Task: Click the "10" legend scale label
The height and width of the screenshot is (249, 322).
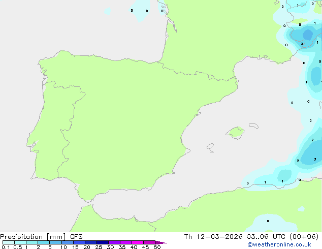Action: point(63,247)
